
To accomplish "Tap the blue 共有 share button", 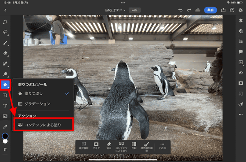I will 210,10.
